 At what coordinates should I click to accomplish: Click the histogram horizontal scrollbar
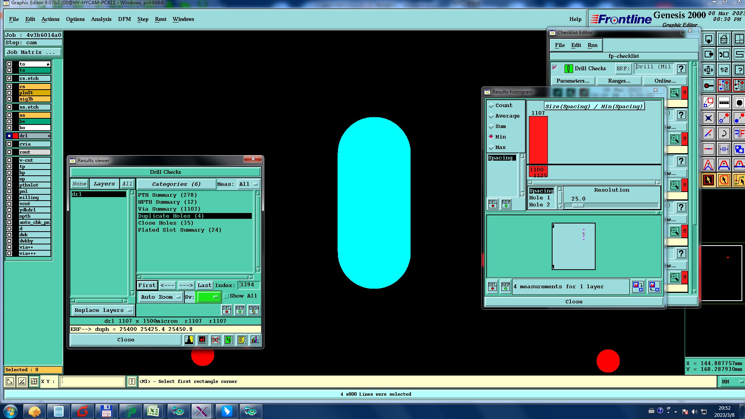point(594,183)
